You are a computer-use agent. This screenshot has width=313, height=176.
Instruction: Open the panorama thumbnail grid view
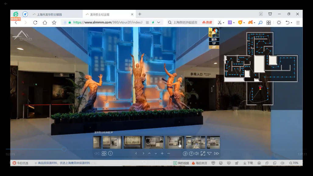104,153
